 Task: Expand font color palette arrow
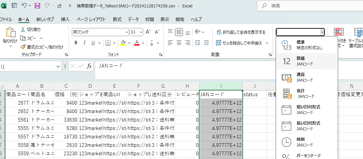(x=143, y=43)
